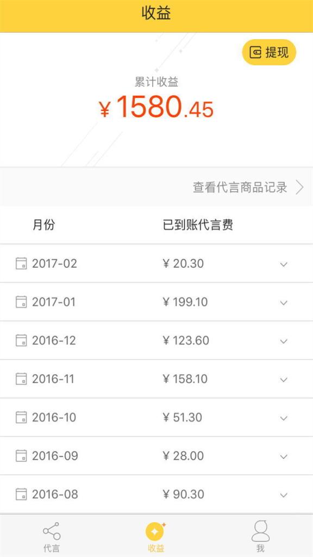Tap the calendar icon beside 2016-12
313x557 pixels.
(22, 341)
